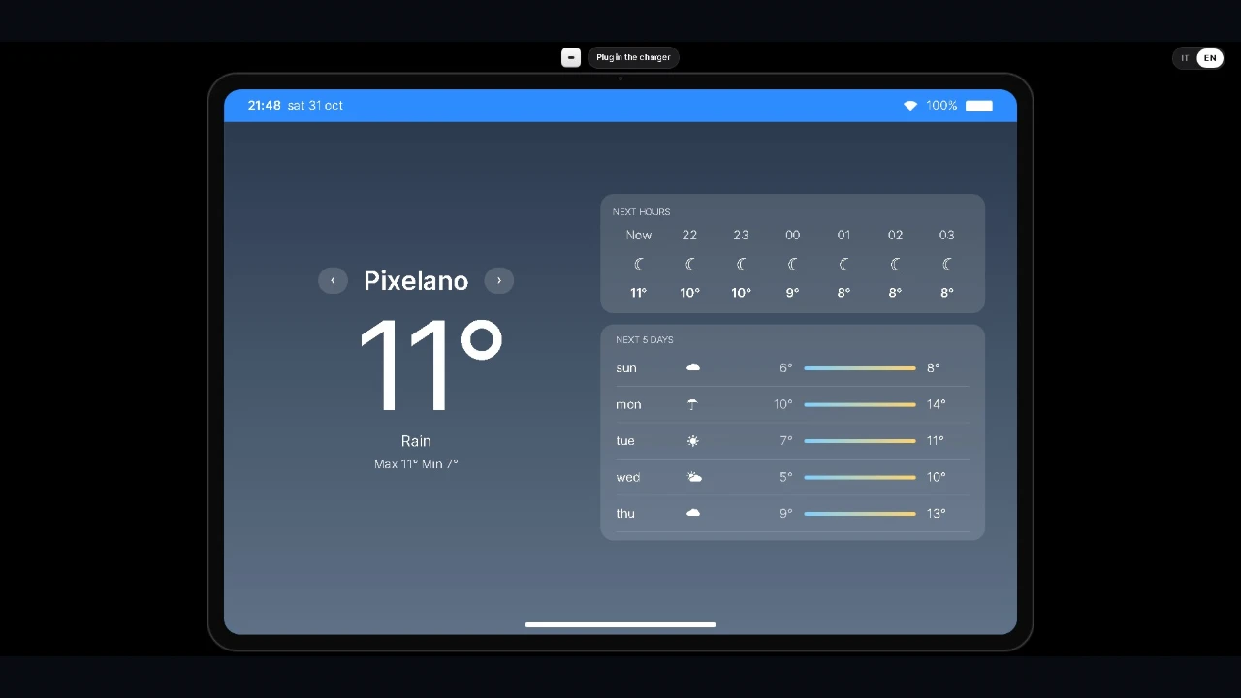The width and height of the screenshot is (1241, 698).
Task: Click the moon icon under hour 23
Action: pos(742,265)
